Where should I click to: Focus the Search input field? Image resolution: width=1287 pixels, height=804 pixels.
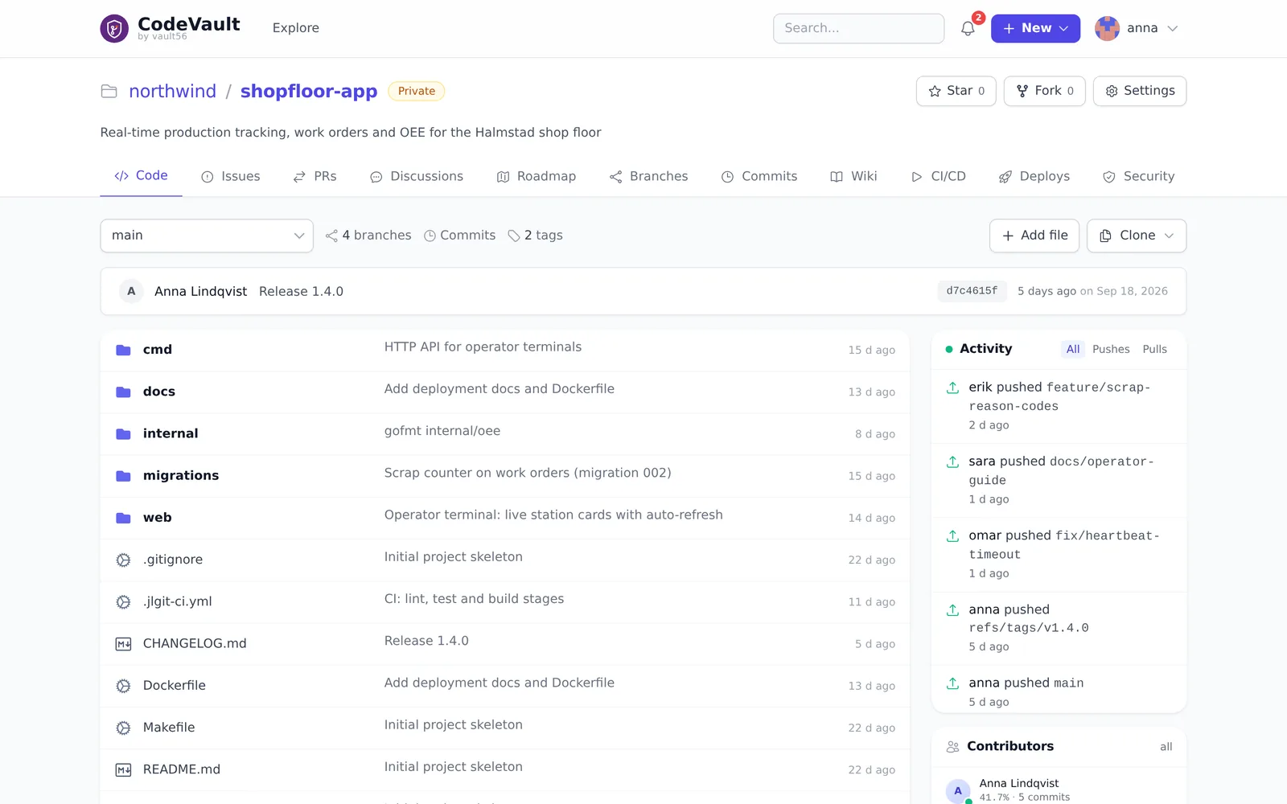(858, 28)
